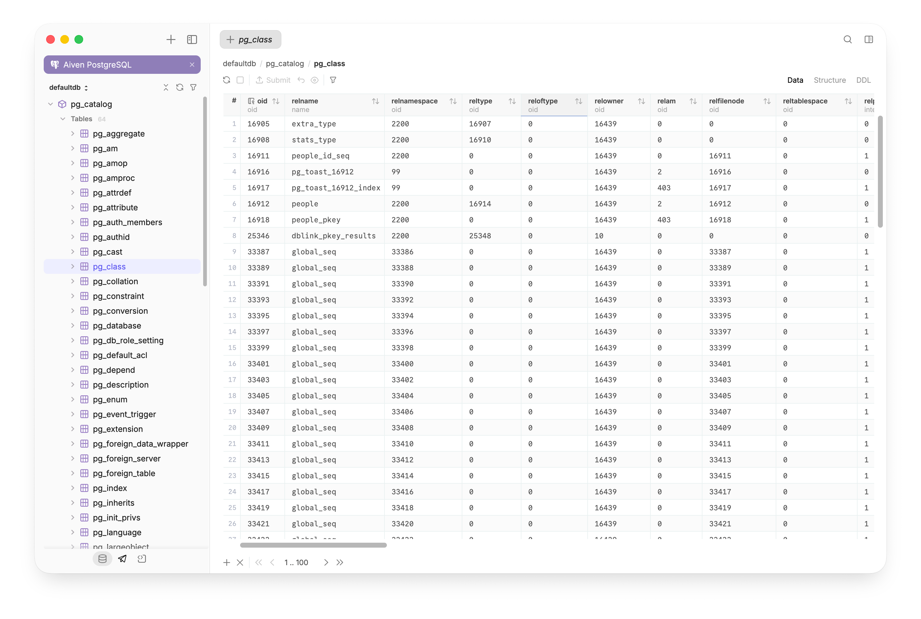Screen dimensions: 921x619
Task: Open the query paper-plane icon
Action: (x=123, y=559)
